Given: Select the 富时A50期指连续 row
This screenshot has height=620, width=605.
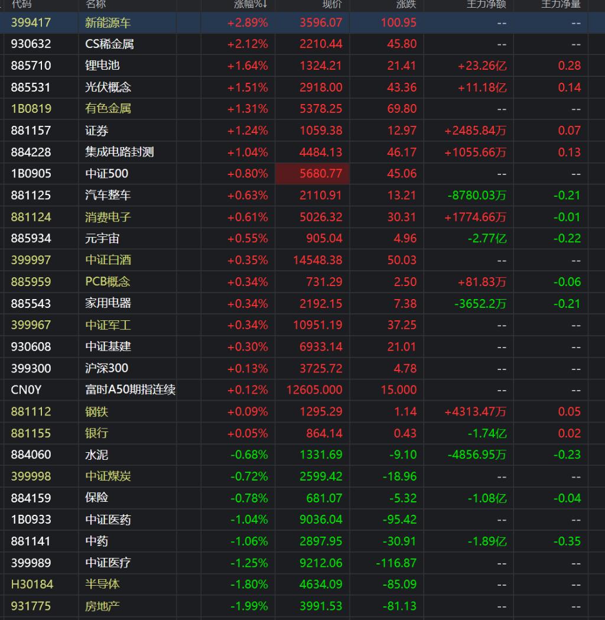Looking at the screenshot, I should [130, 390].
